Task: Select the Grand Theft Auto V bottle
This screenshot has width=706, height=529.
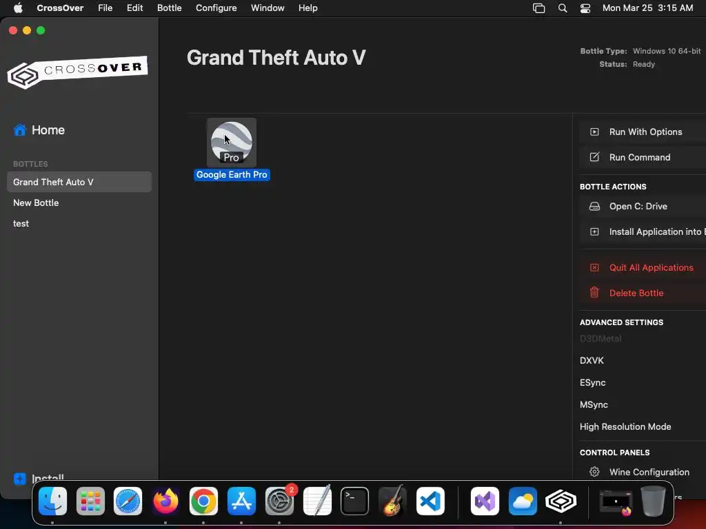Action: pyautogui.click(x=79, y=182)
